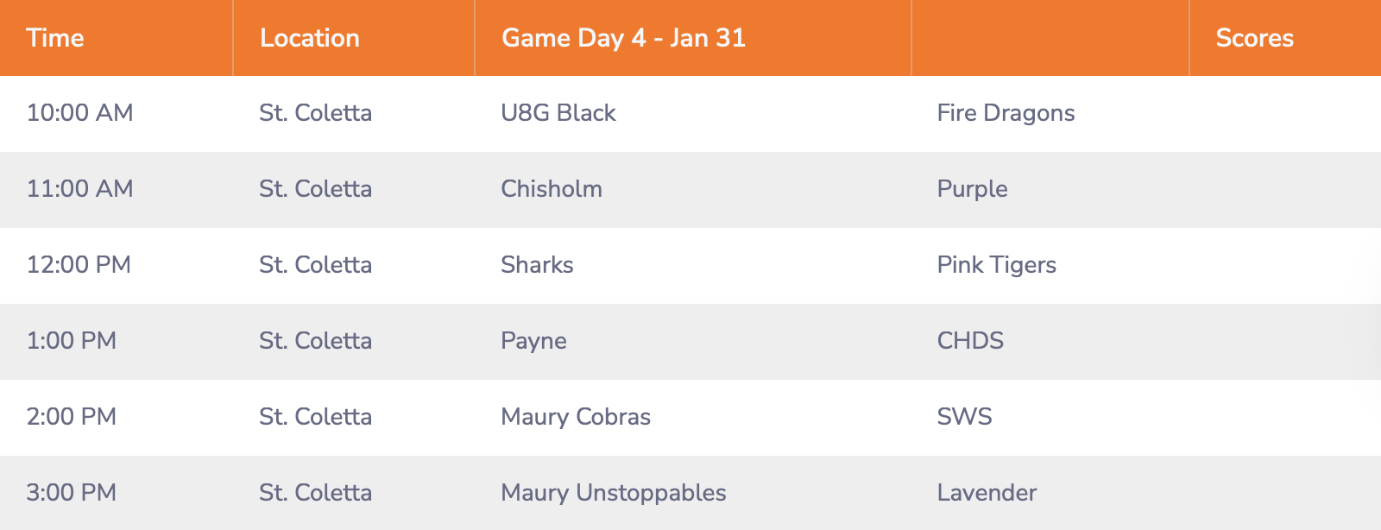Viewport: 1381px width, 530px height.
Task: Click the Scores column header
Action: click(1254, 38)
